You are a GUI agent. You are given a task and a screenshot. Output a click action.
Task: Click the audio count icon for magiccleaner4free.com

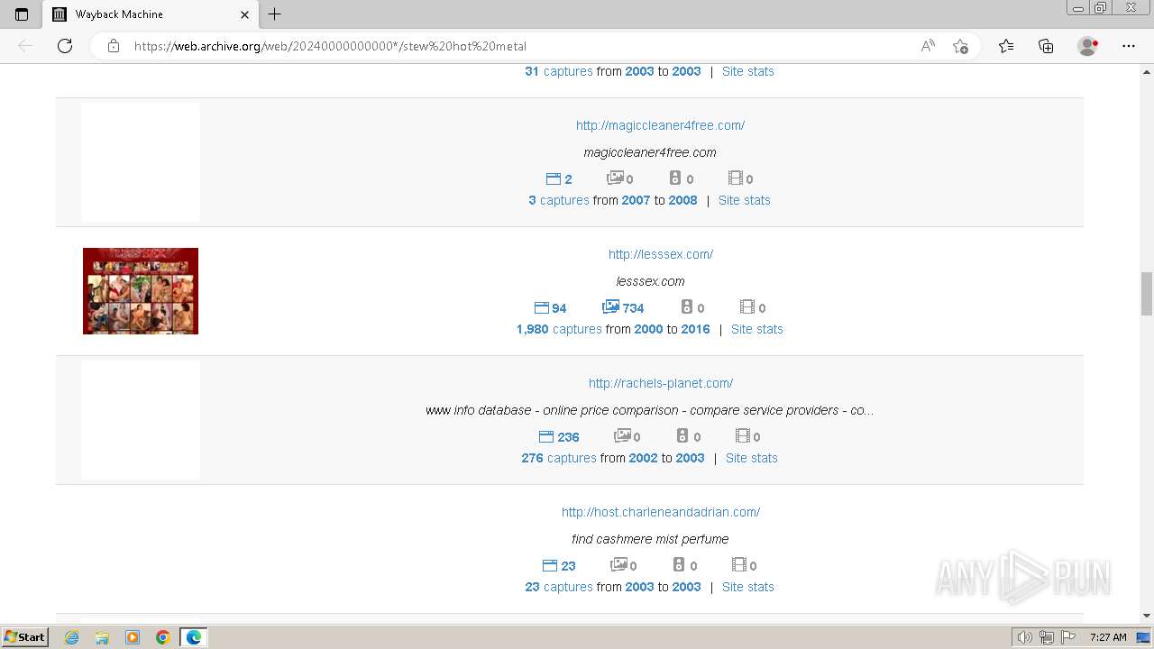pos(675,178)
